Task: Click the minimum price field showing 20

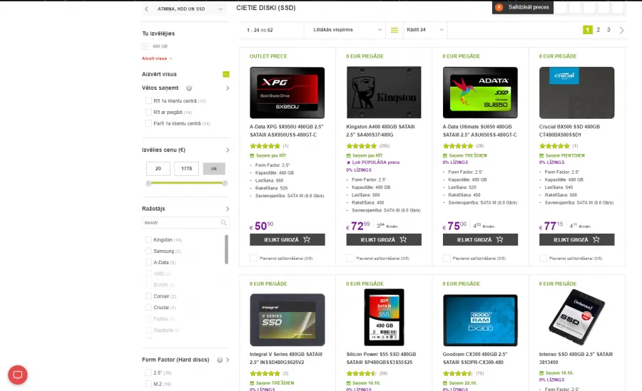Action: pos(158,169)
